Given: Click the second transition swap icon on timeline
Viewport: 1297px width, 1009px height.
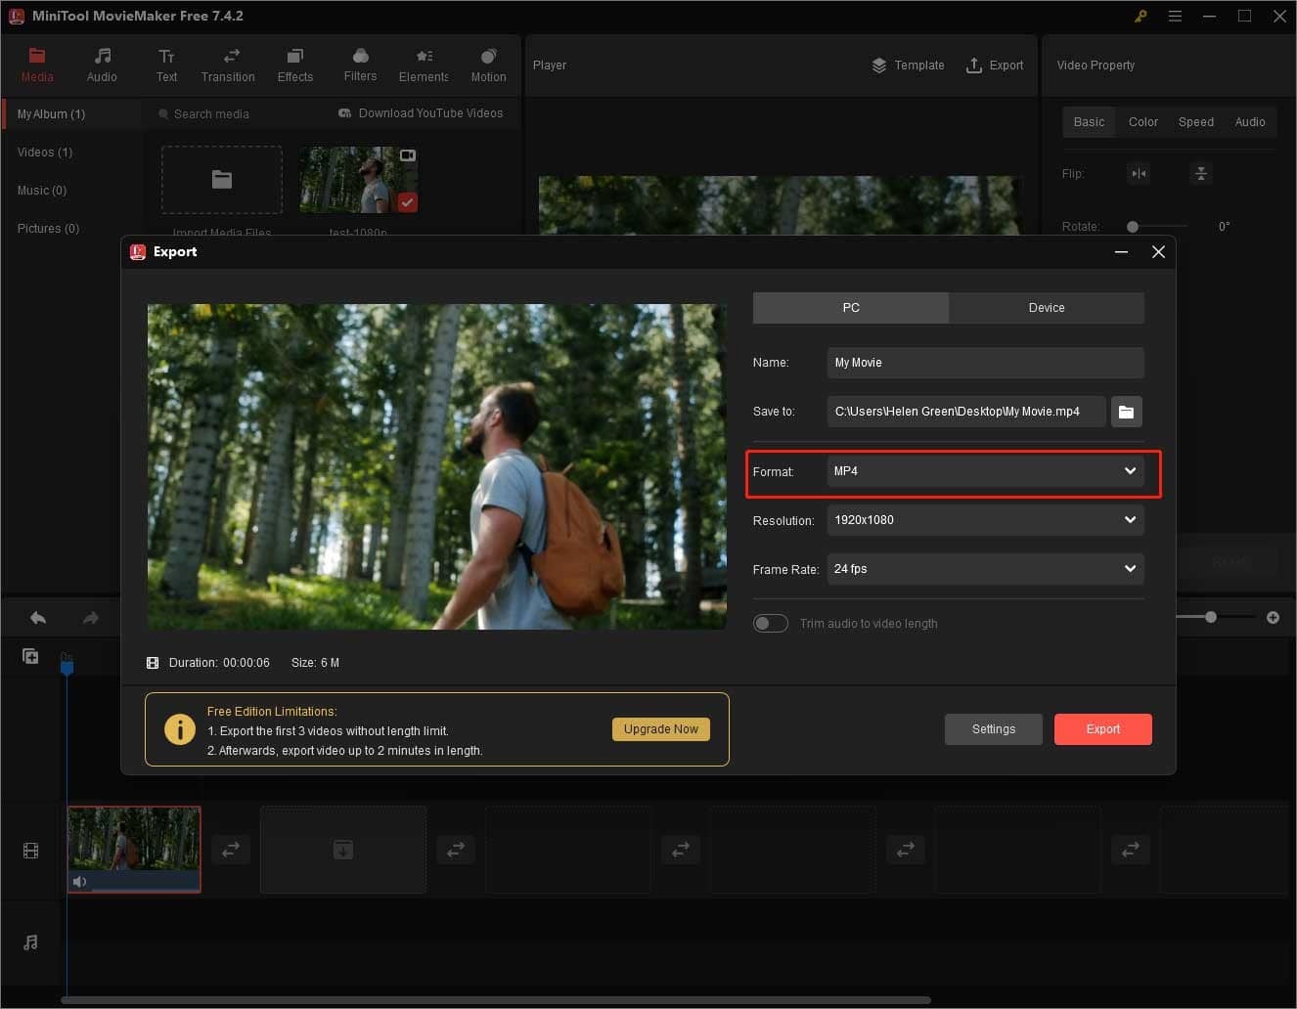Looking at the screenshot, I should 456,851.
